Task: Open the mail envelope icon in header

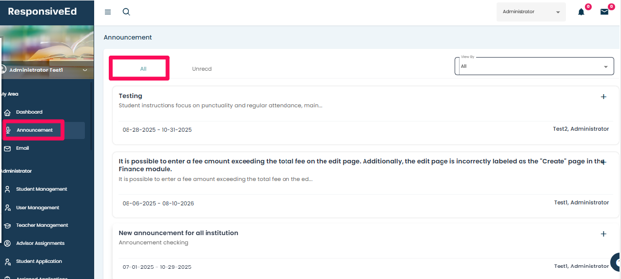Action: point(604,12)
